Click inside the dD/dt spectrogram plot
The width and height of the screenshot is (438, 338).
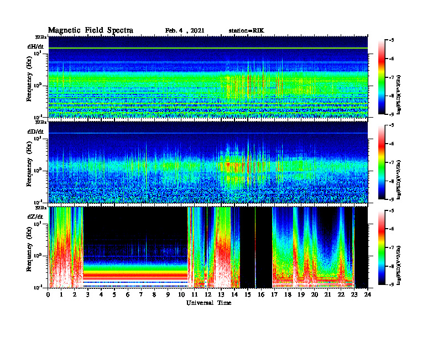[208, 162]
